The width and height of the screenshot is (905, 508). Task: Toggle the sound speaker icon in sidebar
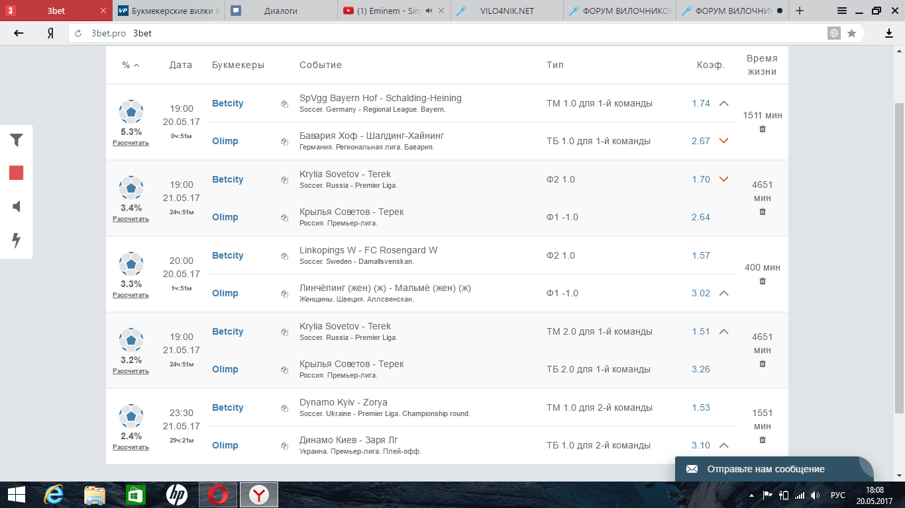coord(17,207)
